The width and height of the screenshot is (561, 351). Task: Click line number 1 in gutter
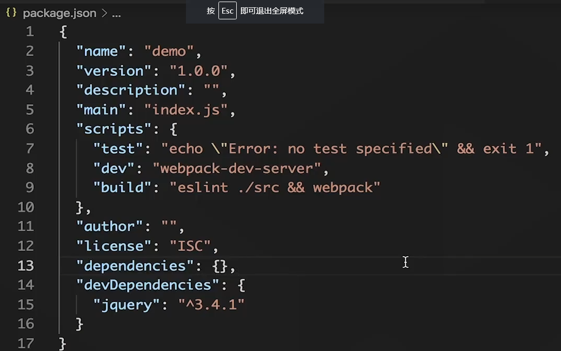click(29, 32)
